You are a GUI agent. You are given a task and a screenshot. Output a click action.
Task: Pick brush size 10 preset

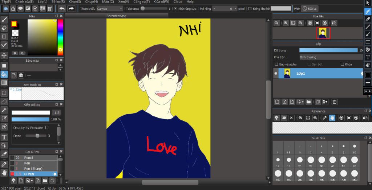pos(355,148)
